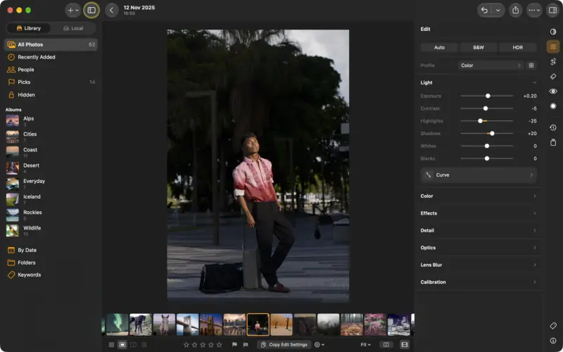563x352 pixels.
Task: Give the photo a one-star rating
Action: click(x=186, y=345)
